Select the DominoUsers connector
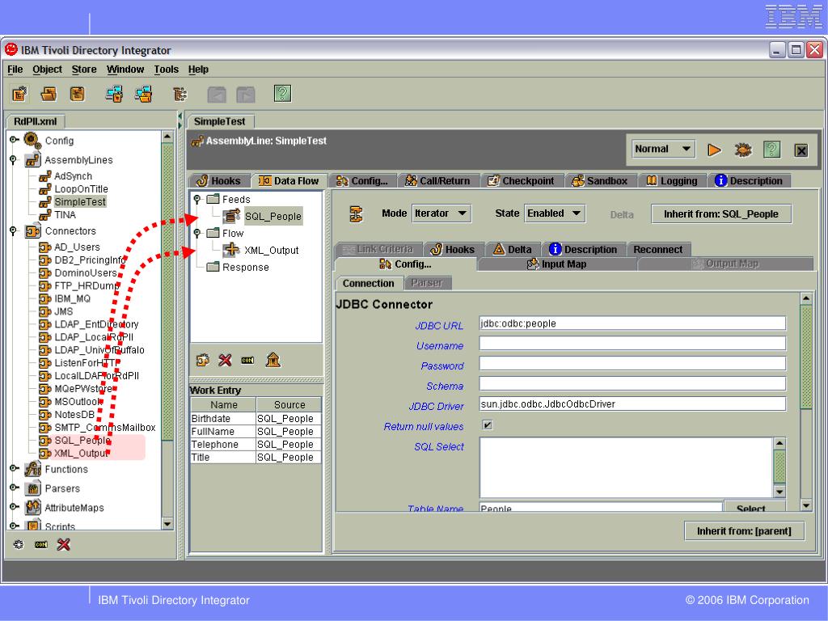 pos(86,272)
